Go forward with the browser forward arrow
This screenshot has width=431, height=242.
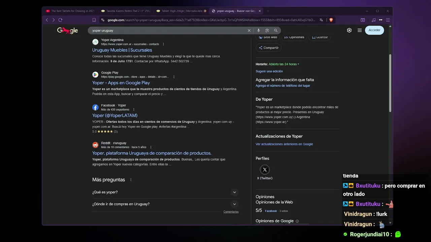[53, 20]
